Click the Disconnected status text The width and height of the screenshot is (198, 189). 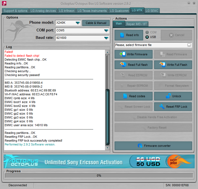[x=18, y=185]
